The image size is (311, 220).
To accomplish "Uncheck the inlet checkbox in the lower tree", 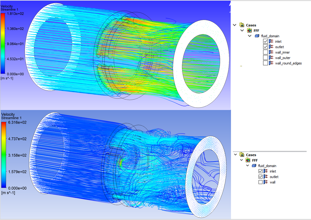I will pyautogui.click(x=261, y=171).
